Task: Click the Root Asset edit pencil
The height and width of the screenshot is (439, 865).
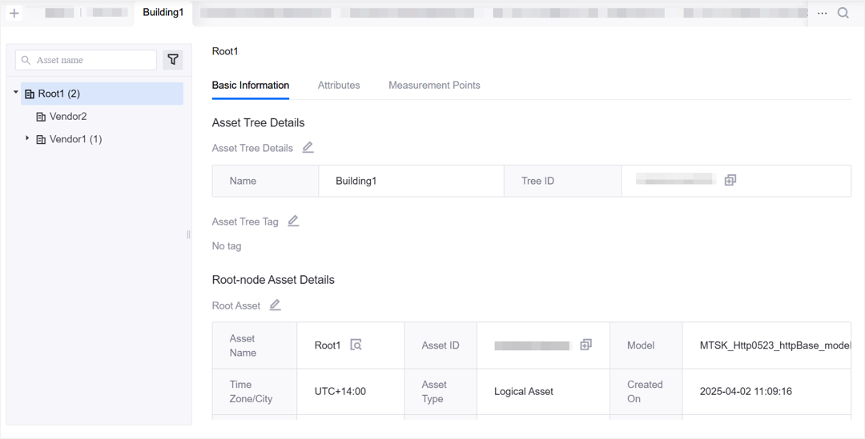Action: pos(275,305)
